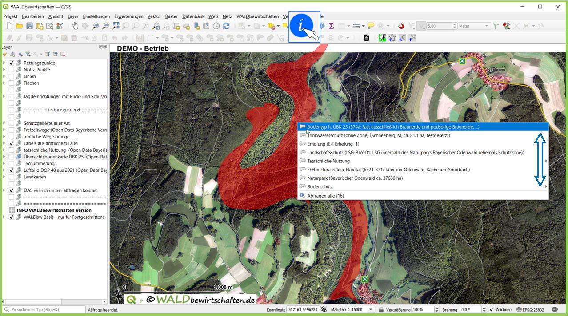568x316 pixels.
Task: Open the WALDbewirtschaften menu
Action: tap(257, 16)
